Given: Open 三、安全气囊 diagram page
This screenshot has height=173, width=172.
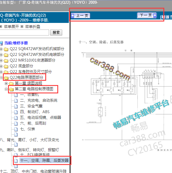Looking at the screenshot, I should coord(31,106).
